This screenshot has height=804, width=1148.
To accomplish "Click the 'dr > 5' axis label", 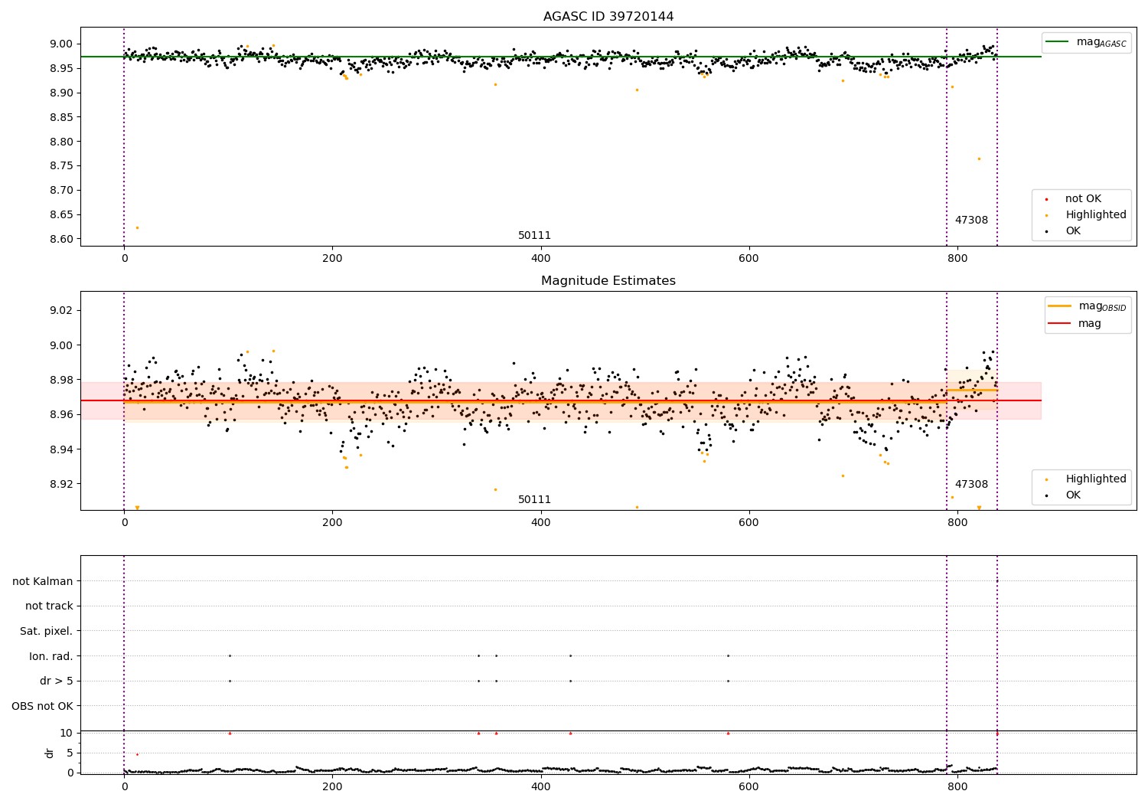I will coord(57,681).
